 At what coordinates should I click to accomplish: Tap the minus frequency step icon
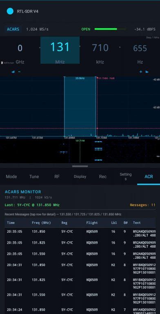(19, 72)
